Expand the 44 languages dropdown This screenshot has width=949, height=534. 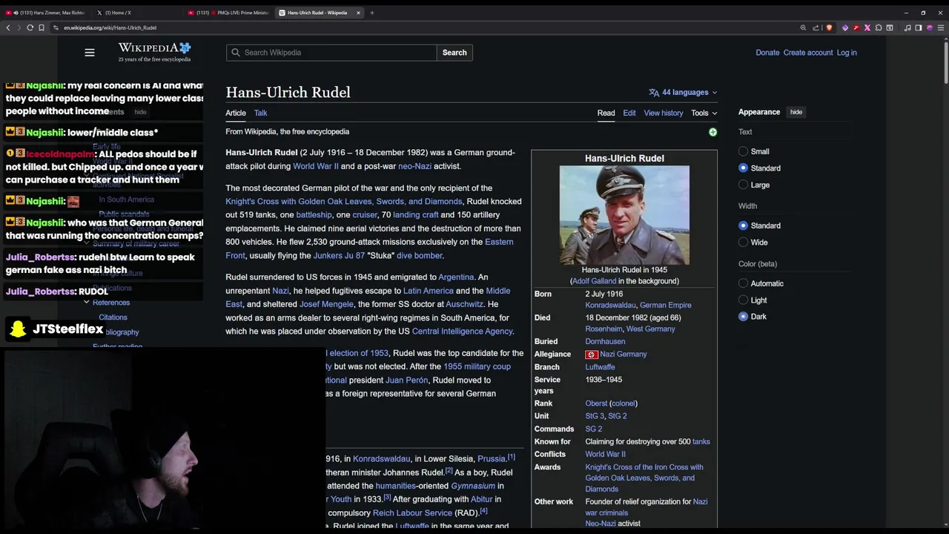(683, 93)
